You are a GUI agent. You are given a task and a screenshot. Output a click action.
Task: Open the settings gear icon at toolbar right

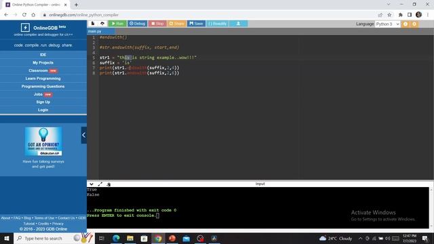click(414, 24)
